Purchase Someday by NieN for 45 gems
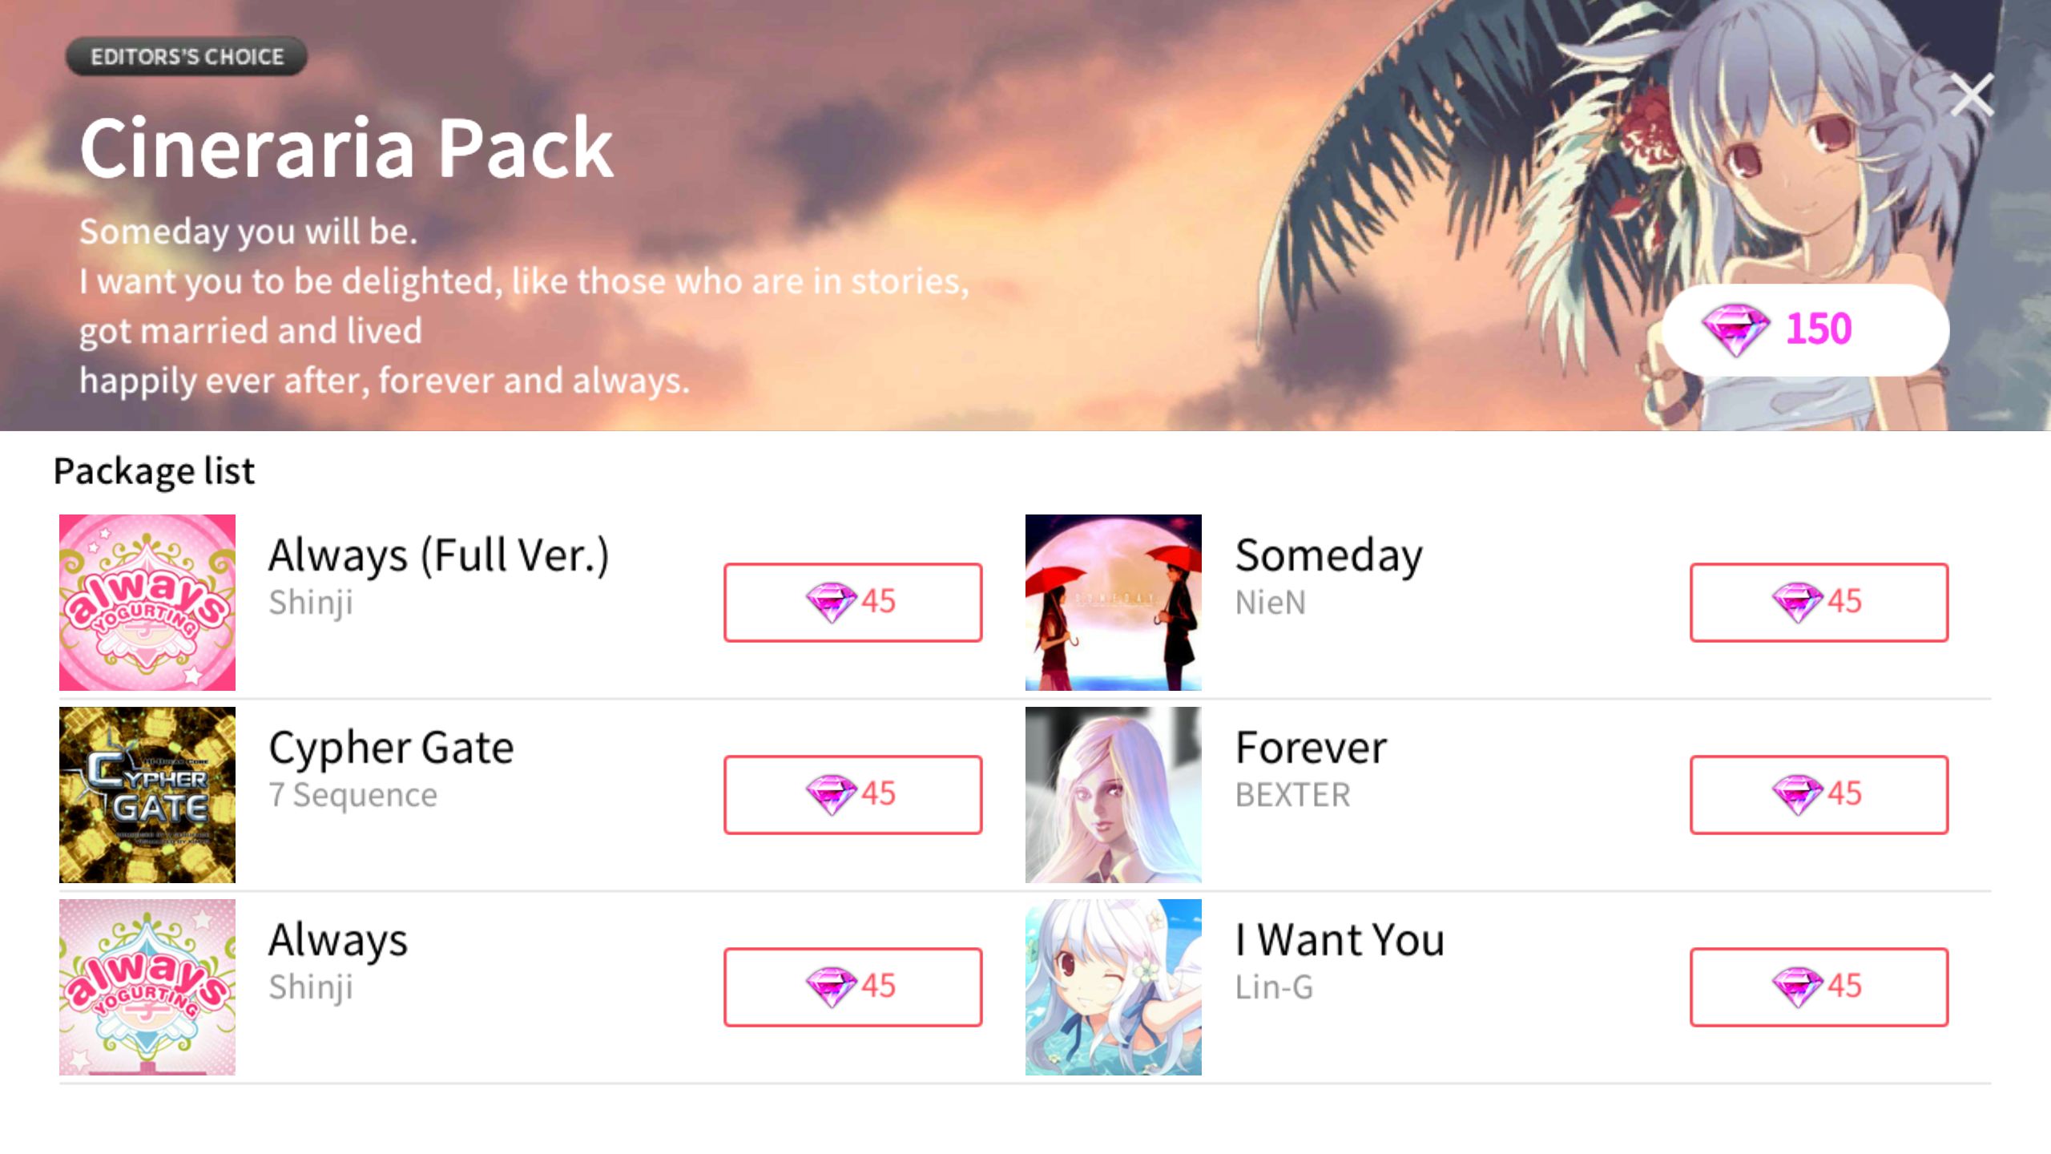The image size is (2051, 1154). [1819, 602]
